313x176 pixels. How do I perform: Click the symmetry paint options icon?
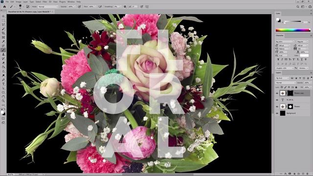tap(147, 6)
